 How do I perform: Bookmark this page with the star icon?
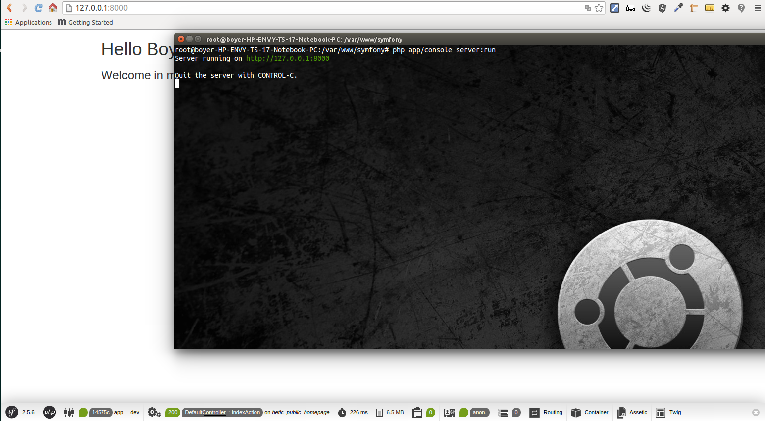(599, 8)
